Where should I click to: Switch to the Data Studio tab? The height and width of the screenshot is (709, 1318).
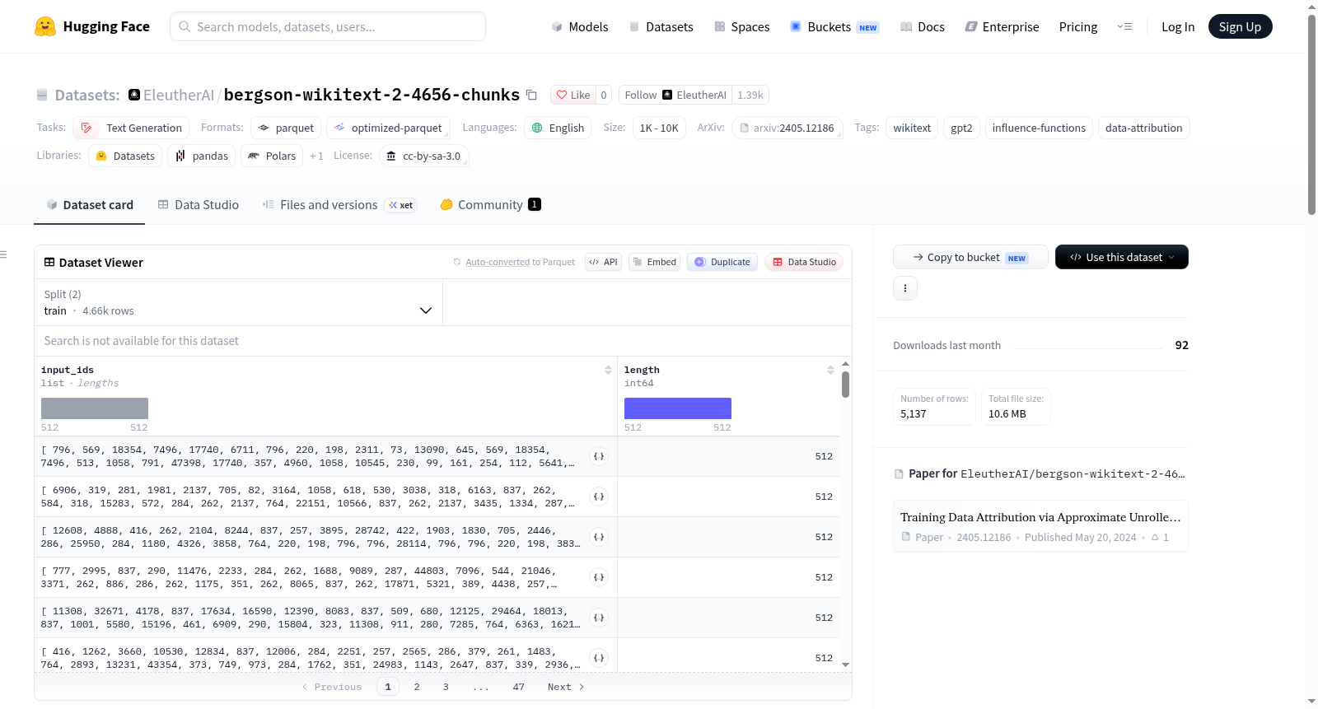199,205
